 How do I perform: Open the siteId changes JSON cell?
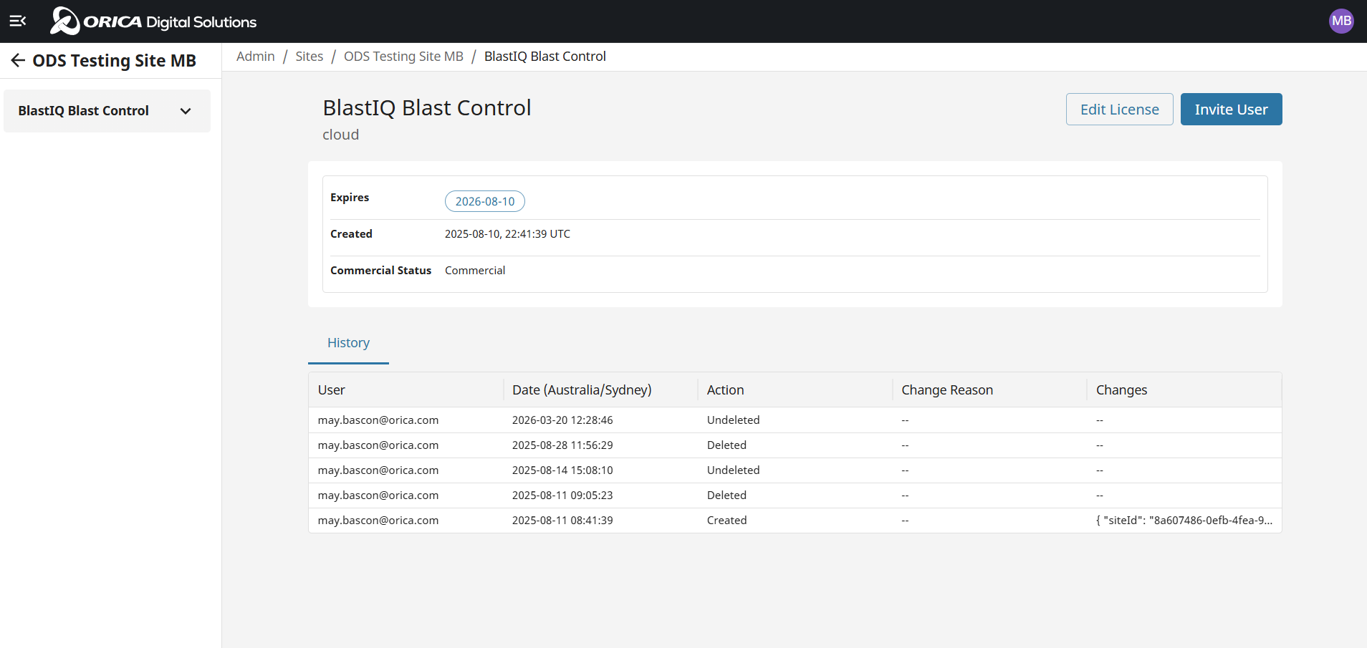pyautogui.click(x=1184, y=521)
